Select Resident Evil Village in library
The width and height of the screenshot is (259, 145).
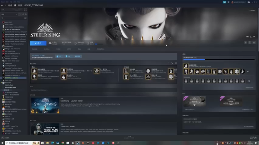tap(11, 58)
